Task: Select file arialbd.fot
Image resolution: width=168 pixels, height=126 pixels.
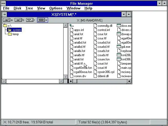Action: [x=78, y=43]
